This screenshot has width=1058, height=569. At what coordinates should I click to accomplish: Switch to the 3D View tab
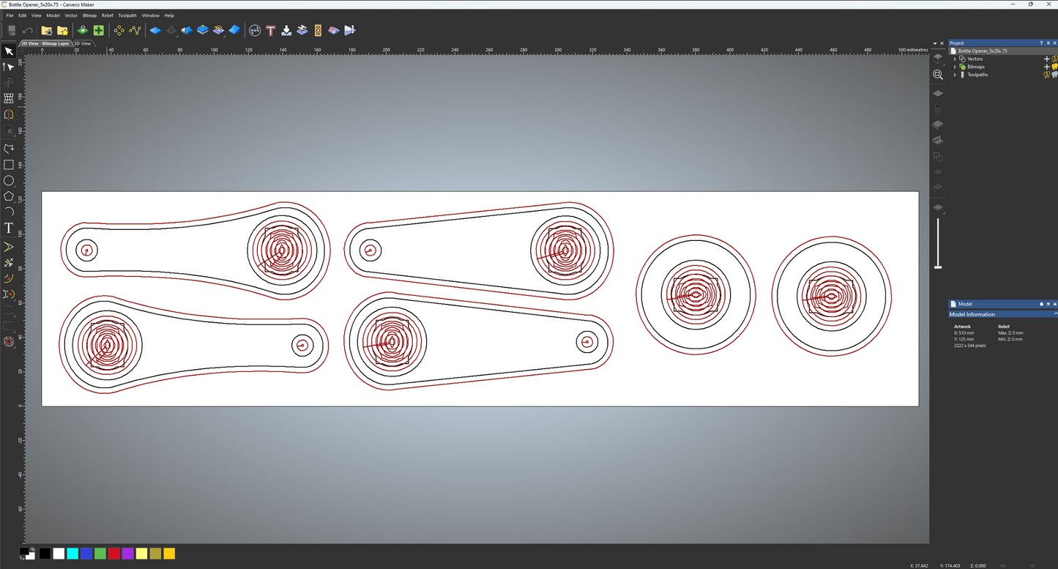point(83,43)
